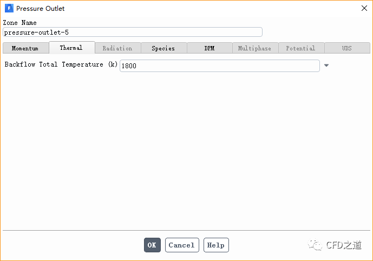Open the Potential tab

coord(301,48)
